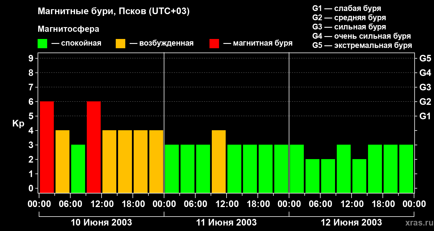The height and width of the screenshot is (231, 434).
Task: Click the "11 Июня 2003" date label
Action: (226, 223)
